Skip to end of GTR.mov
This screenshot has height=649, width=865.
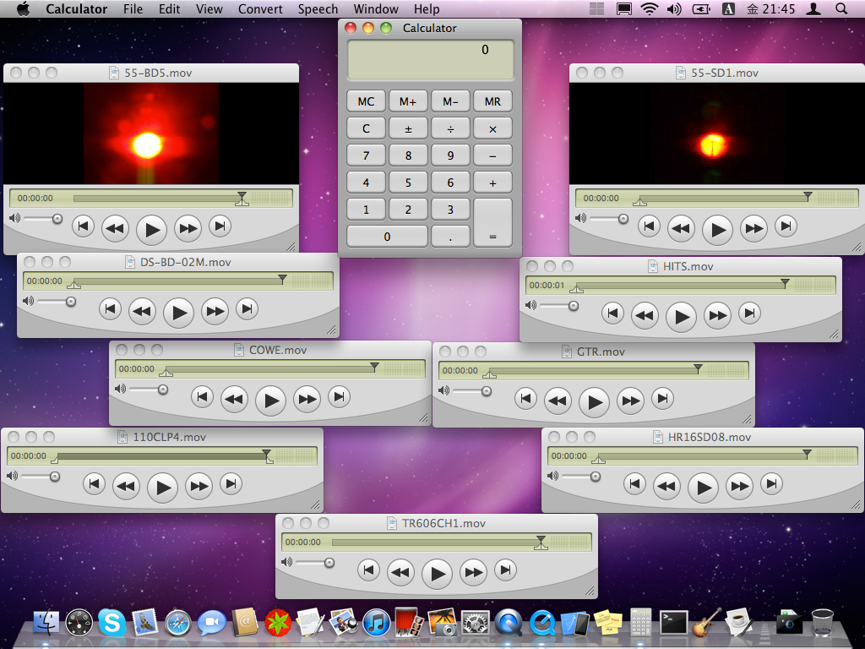663,398
